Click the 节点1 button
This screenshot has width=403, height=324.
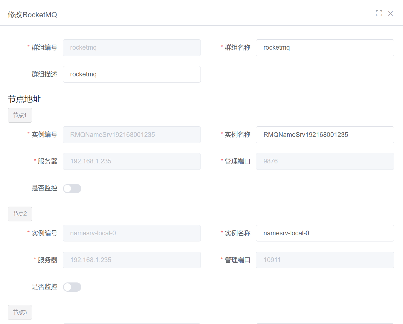[20, 115]
